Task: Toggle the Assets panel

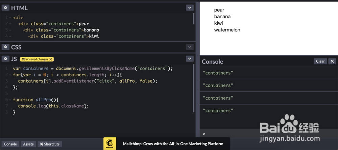Action: tap(28, 144)
